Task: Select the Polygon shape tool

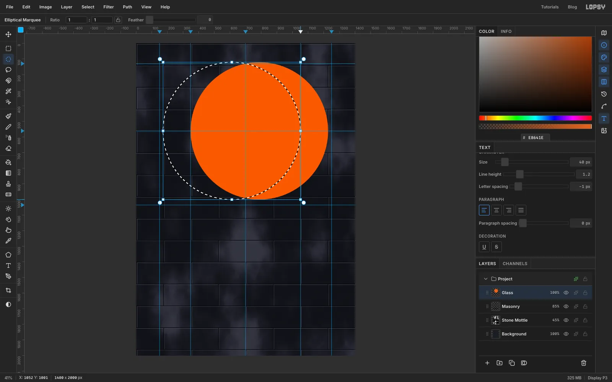Action: [8, 255]
